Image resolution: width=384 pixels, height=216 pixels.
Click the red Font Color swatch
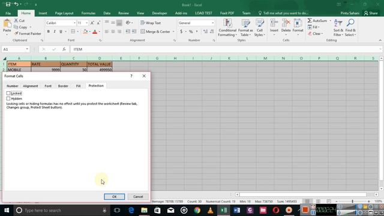95,32
